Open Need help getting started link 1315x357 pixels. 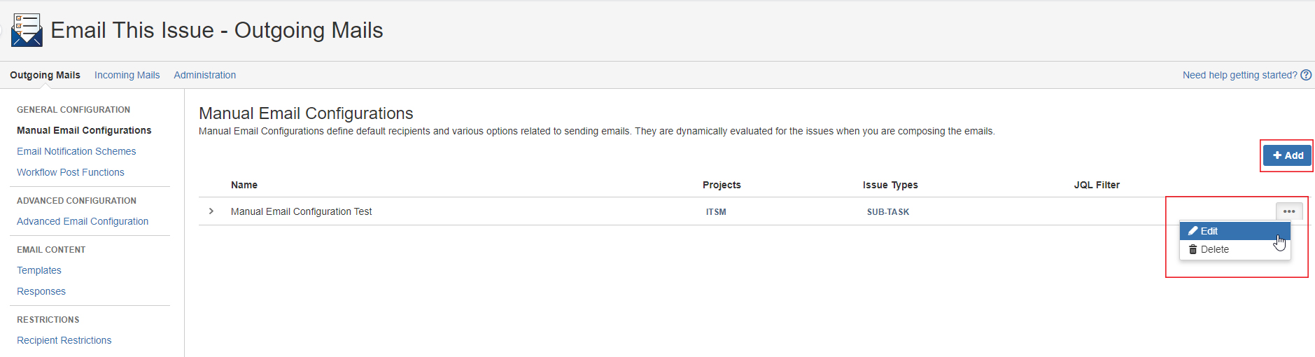point(1239,75)
